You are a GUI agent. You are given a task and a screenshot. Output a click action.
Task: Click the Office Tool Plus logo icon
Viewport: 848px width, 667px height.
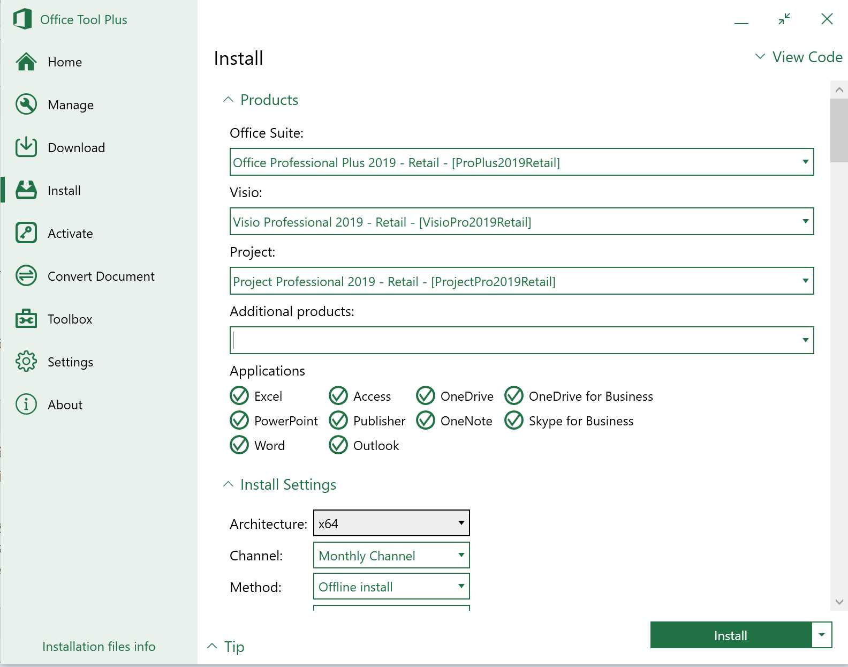[x=22, y=19]
